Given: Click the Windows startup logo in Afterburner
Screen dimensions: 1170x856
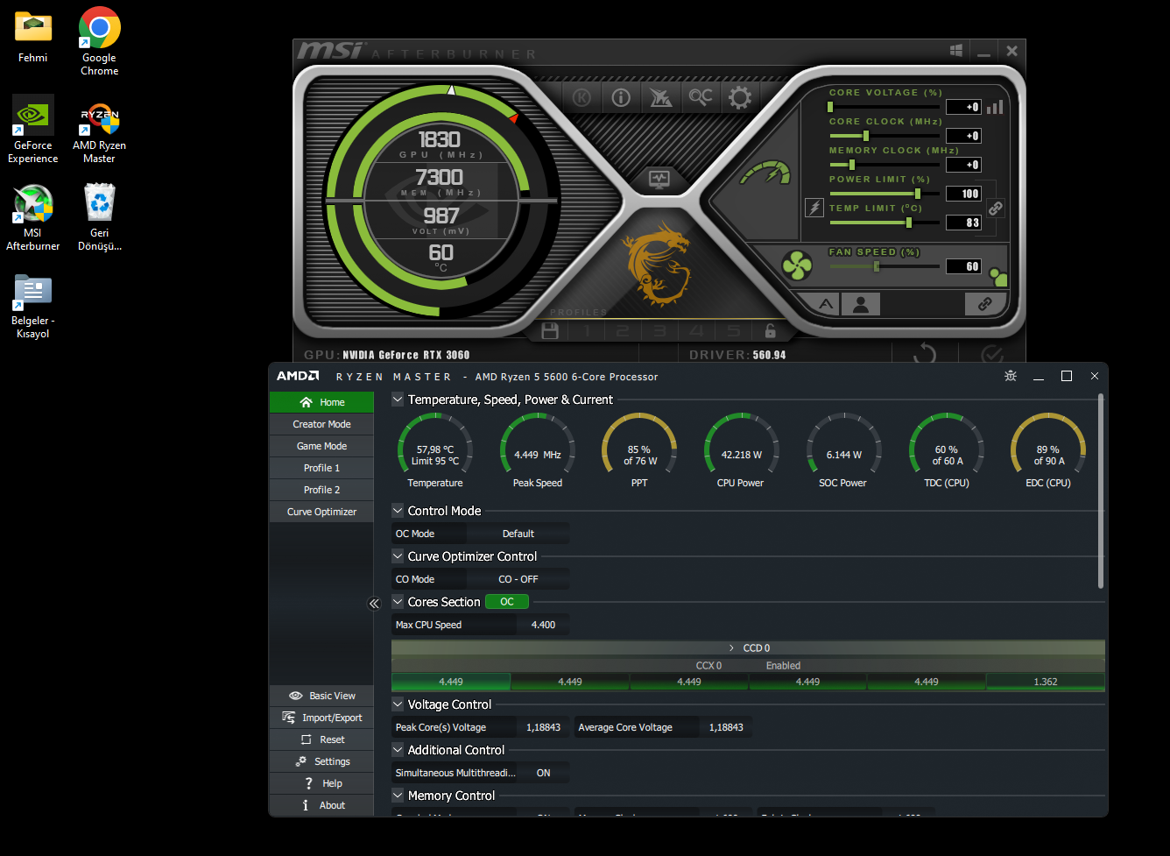Looking at the screenshot, I should point(956,51).
